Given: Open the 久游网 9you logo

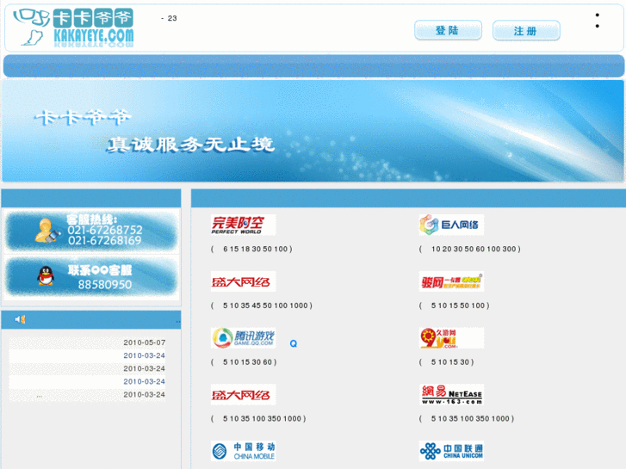Looking at the screenshot, I should (451, 337).
